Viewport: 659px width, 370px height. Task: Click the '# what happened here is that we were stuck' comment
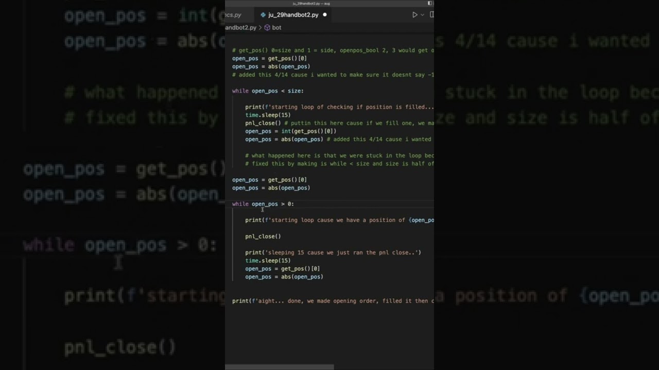pyautogui.click(x=340, y=155)
